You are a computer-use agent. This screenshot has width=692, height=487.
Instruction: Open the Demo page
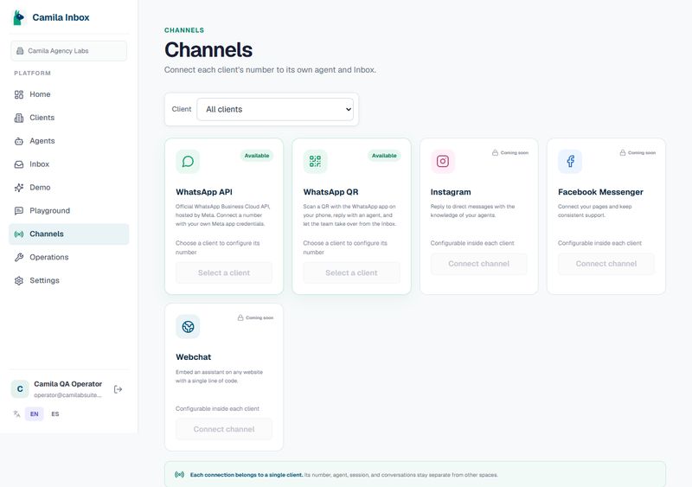tap(69, 188)
